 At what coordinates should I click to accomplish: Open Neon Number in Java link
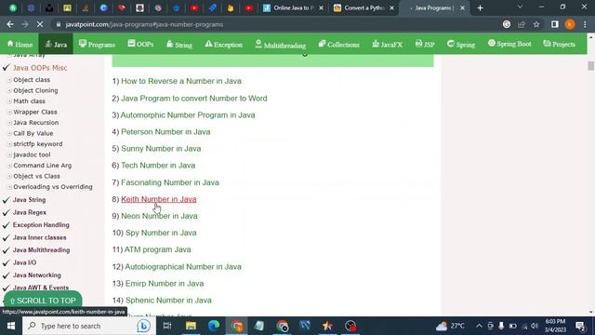pyautogui.click(x=159, y=216)
